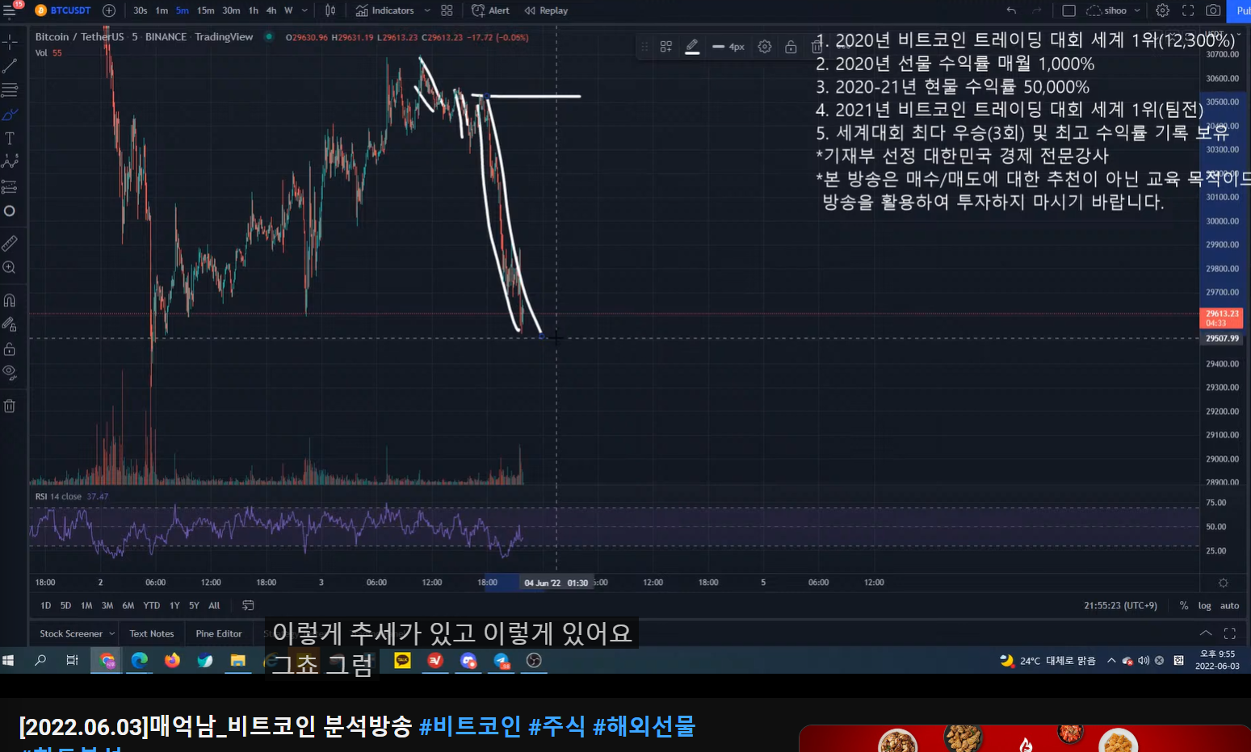Take a chart snapshot with camera icon

[x=1213, y=10]
